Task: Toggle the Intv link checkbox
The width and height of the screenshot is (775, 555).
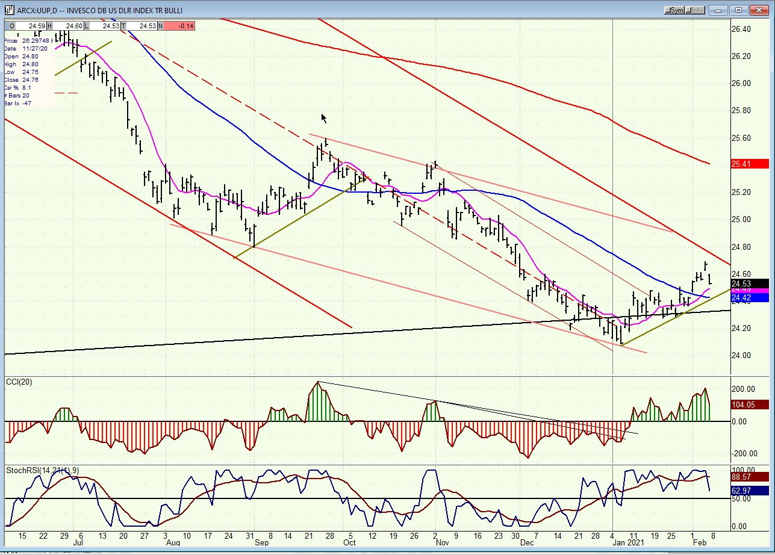Action: [x=696, y=10]
